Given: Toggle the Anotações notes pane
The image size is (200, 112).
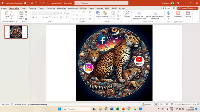Looking at the screenshot, I should 147,104.
